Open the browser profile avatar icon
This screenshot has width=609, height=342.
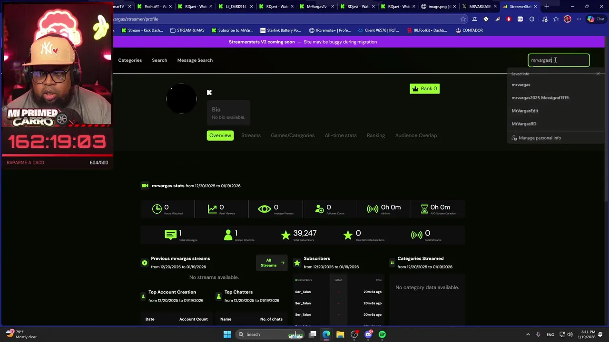coord(567,19)
